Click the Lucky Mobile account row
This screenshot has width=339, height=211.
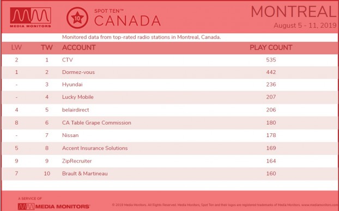[169, 97]
